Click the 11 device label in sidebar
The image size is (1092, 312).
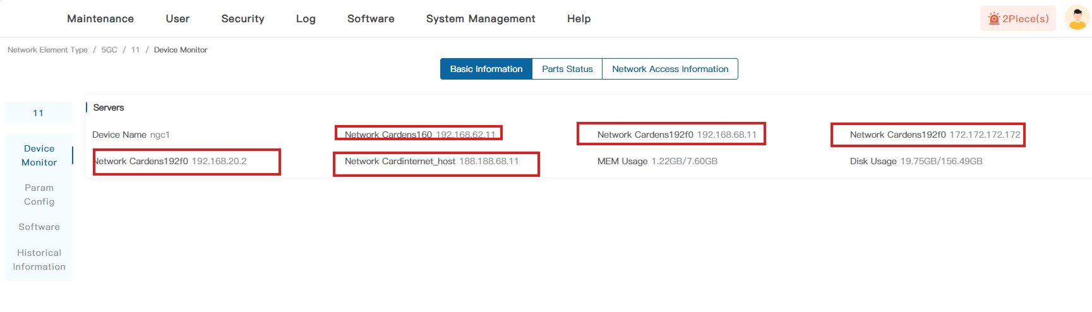tap(39, 113)
